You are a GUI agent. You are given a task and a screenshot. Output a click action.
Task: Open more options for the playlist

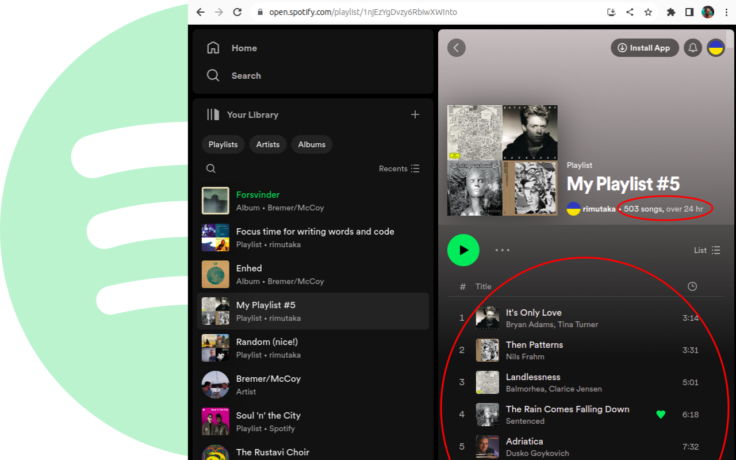(x=503, y=250)
